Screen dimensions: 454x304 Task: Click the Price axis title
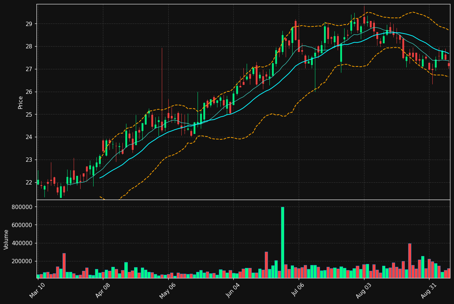pos(21,103)
